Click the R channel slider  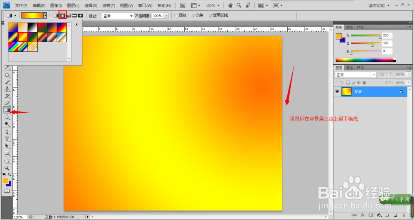366,35
